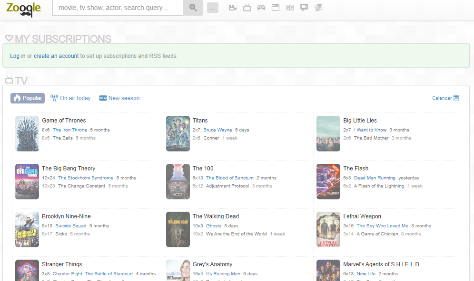Open the Titans poster thumbnail

coord(178,133)
